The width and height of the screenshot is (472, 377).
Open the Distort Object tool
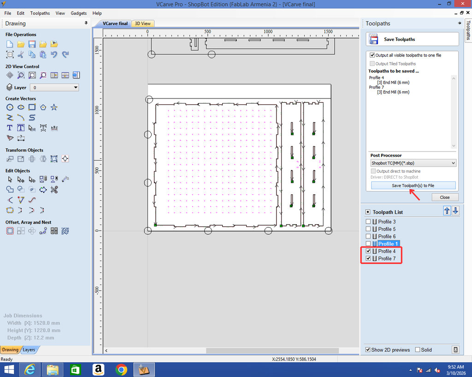point(54,159)
